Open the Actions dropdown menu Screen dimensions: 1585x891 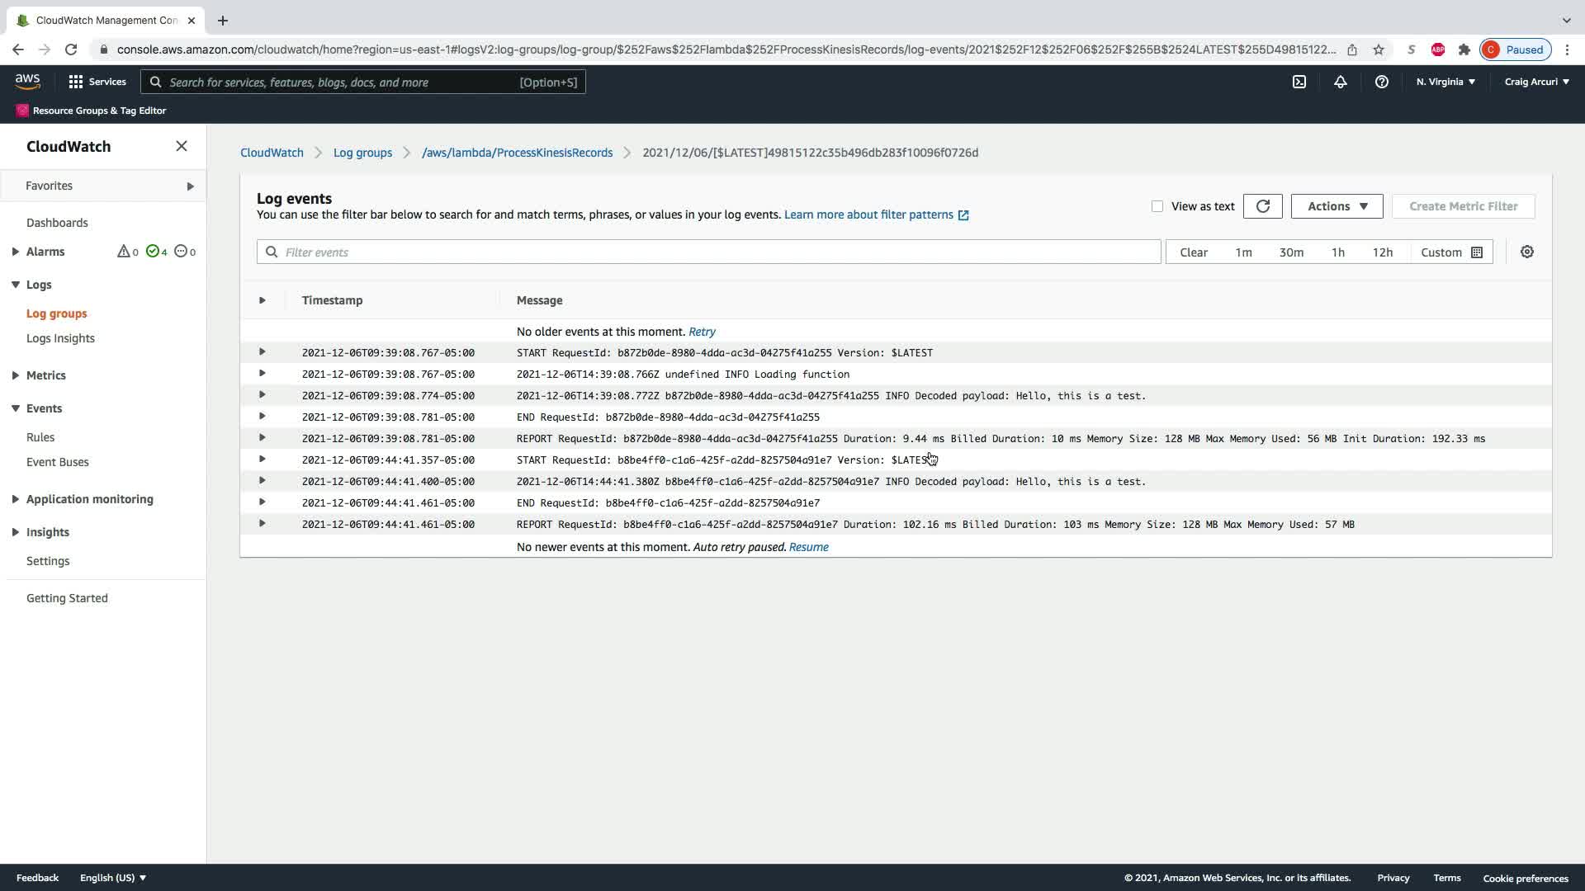1337,206
